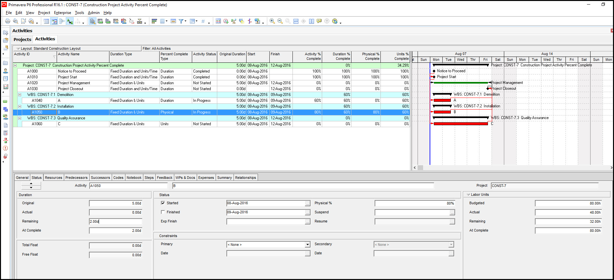Click the Physical % Complete column header

(366, 57)
